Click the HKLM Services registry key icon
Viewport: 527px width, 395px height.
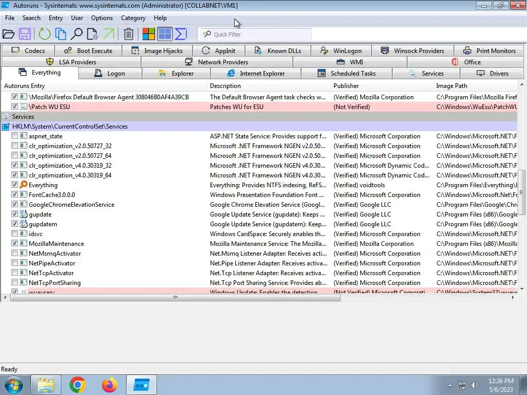pos(6,127)
